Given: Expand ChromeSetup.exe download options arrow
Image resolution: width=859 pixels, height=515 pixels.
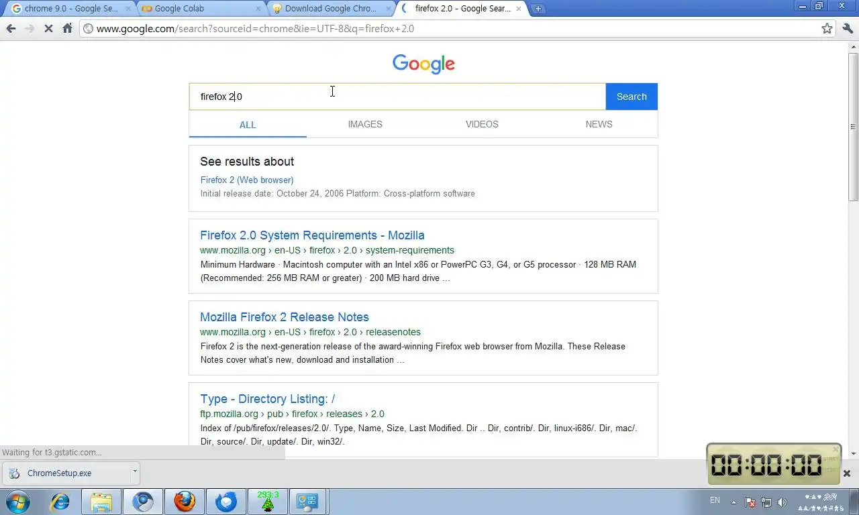Looking at the screenshot, I should [x=134, y=471].
